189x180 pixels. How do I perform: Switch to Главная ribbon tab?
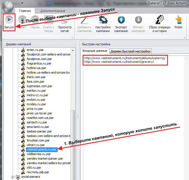[x=25, y=11]
